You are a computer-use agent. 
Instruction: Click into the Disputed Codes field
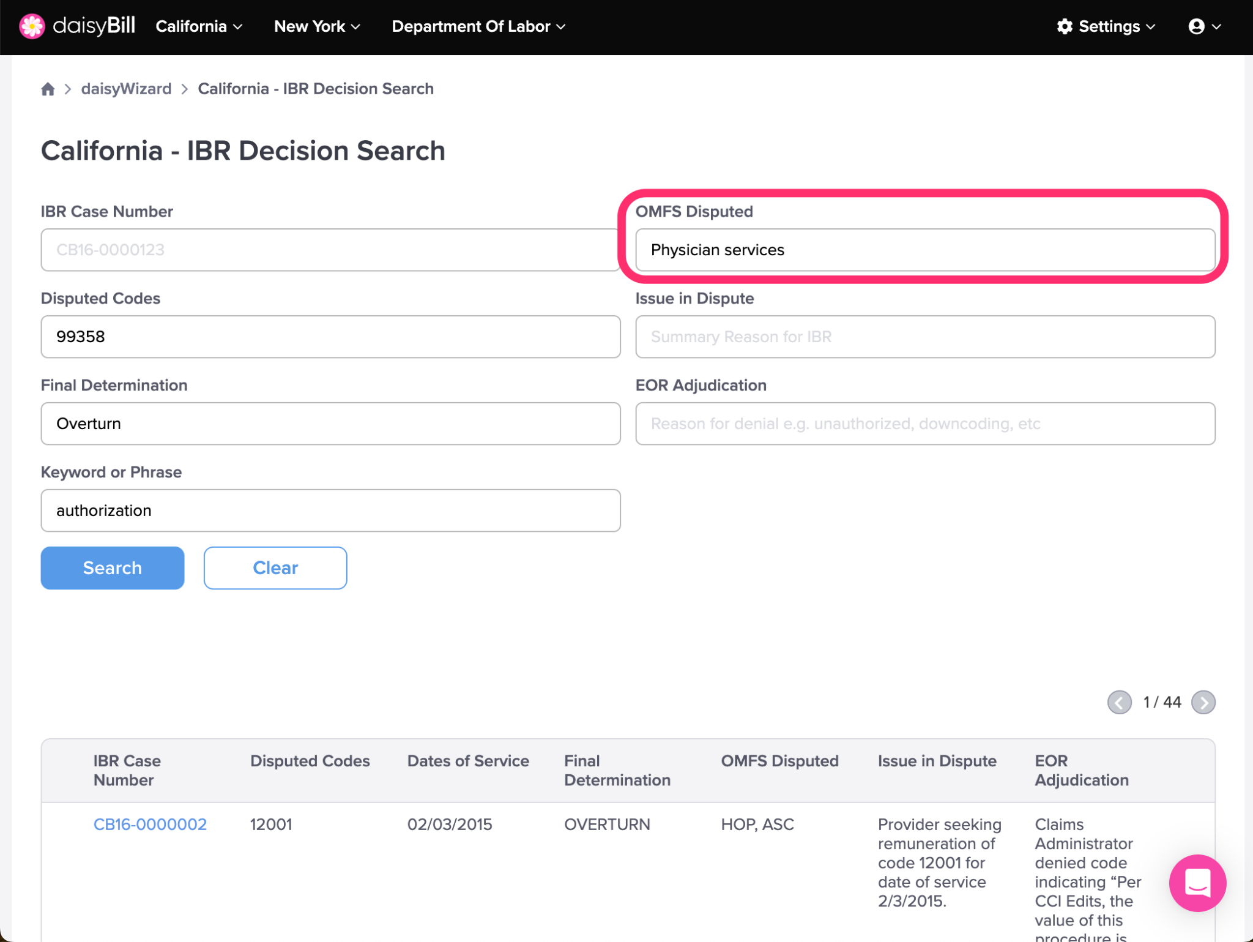pos(330,337)
